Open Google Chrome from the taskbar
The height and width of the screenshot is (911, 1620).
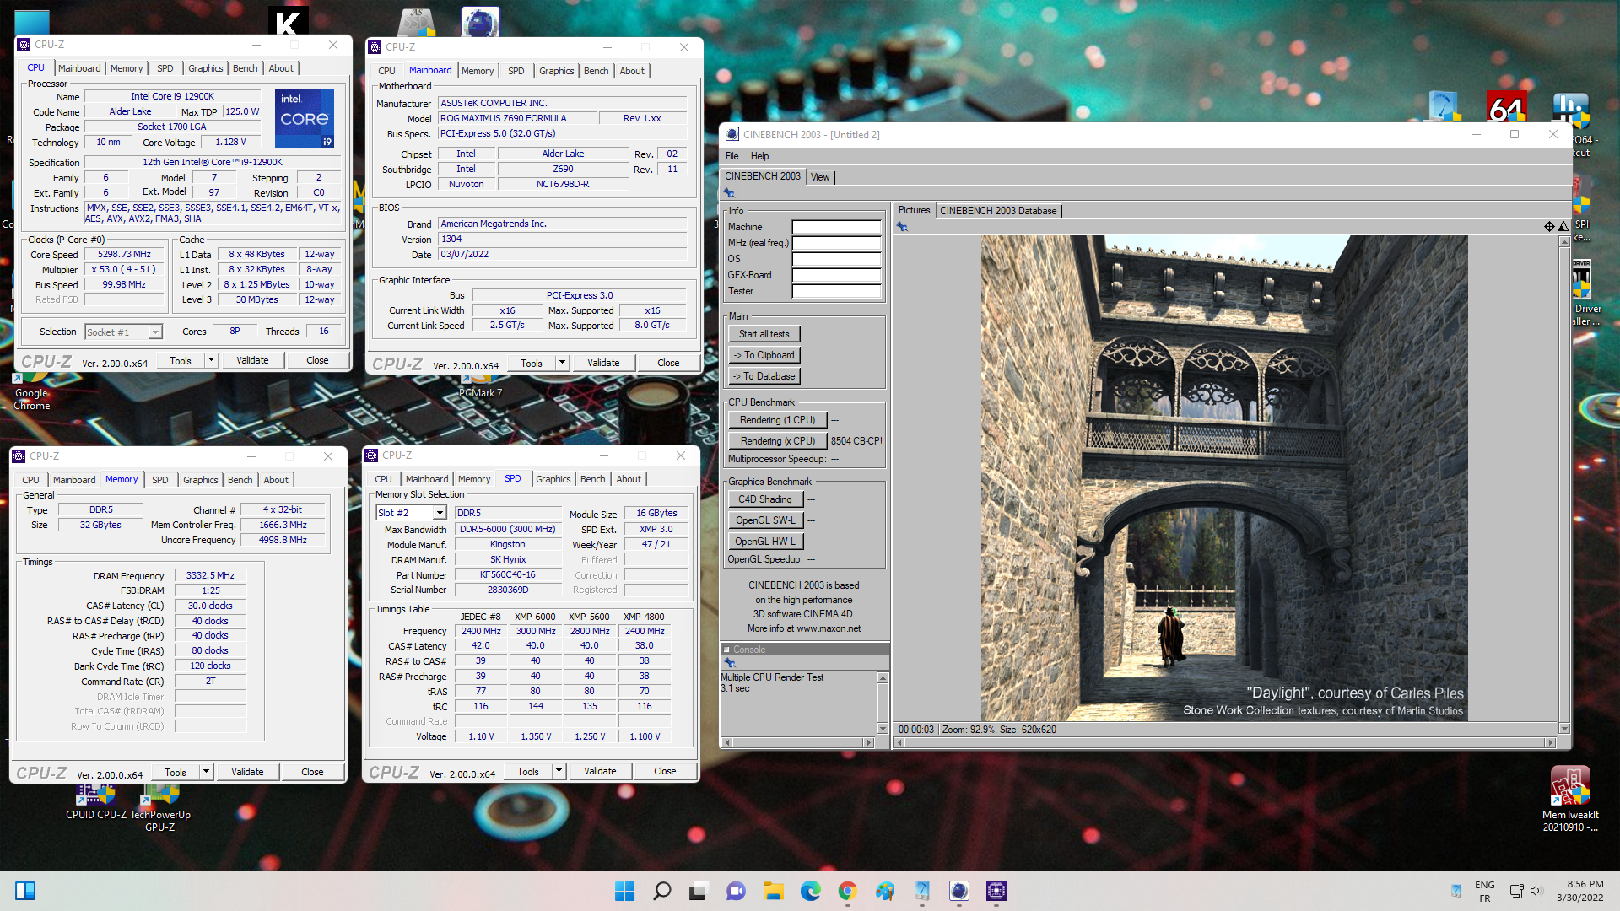point(848,891)
